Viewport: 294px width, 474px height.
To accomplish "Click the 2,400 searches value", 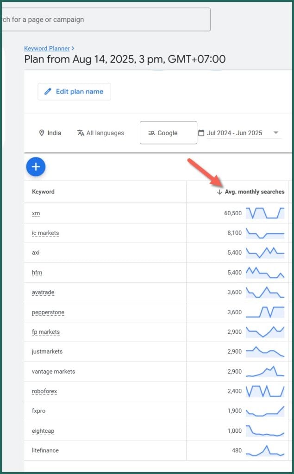I will (x=234, y=391).
